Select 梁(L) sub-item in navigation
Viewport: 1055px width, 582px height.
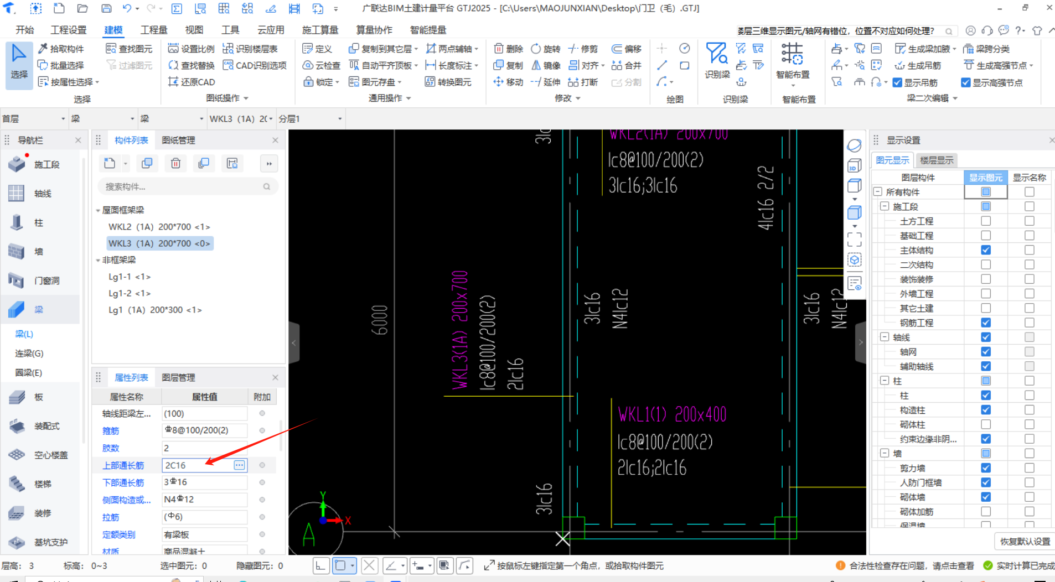click(x=24, y=334)
